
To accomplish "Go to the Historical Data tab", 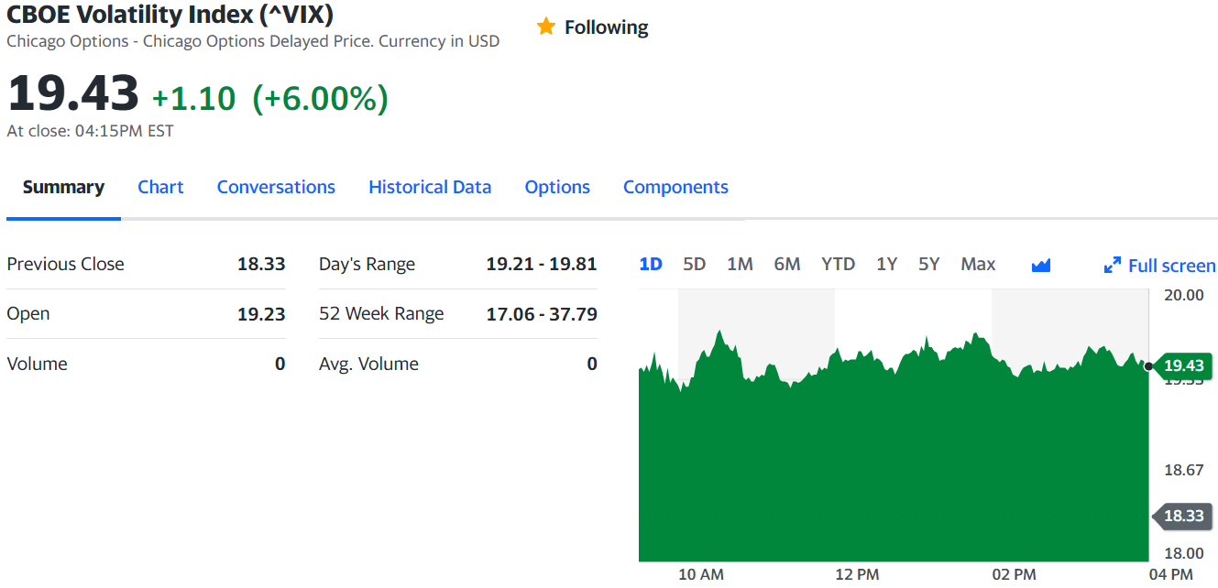I will tap(430, 187).
